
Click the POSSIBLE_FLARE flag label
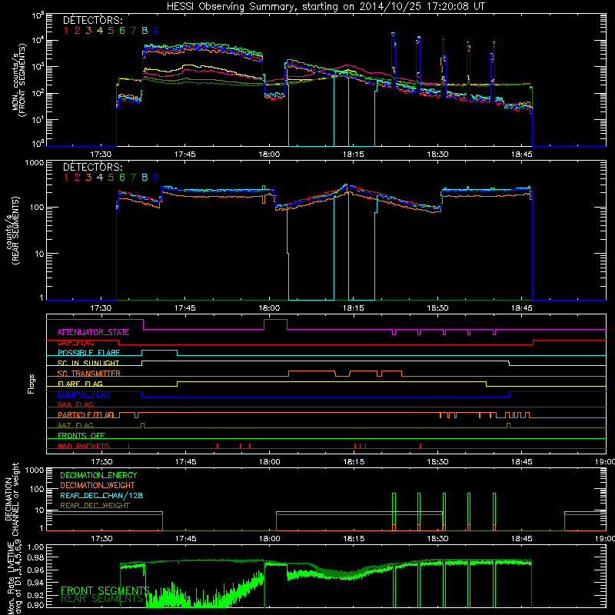(88, 353)
